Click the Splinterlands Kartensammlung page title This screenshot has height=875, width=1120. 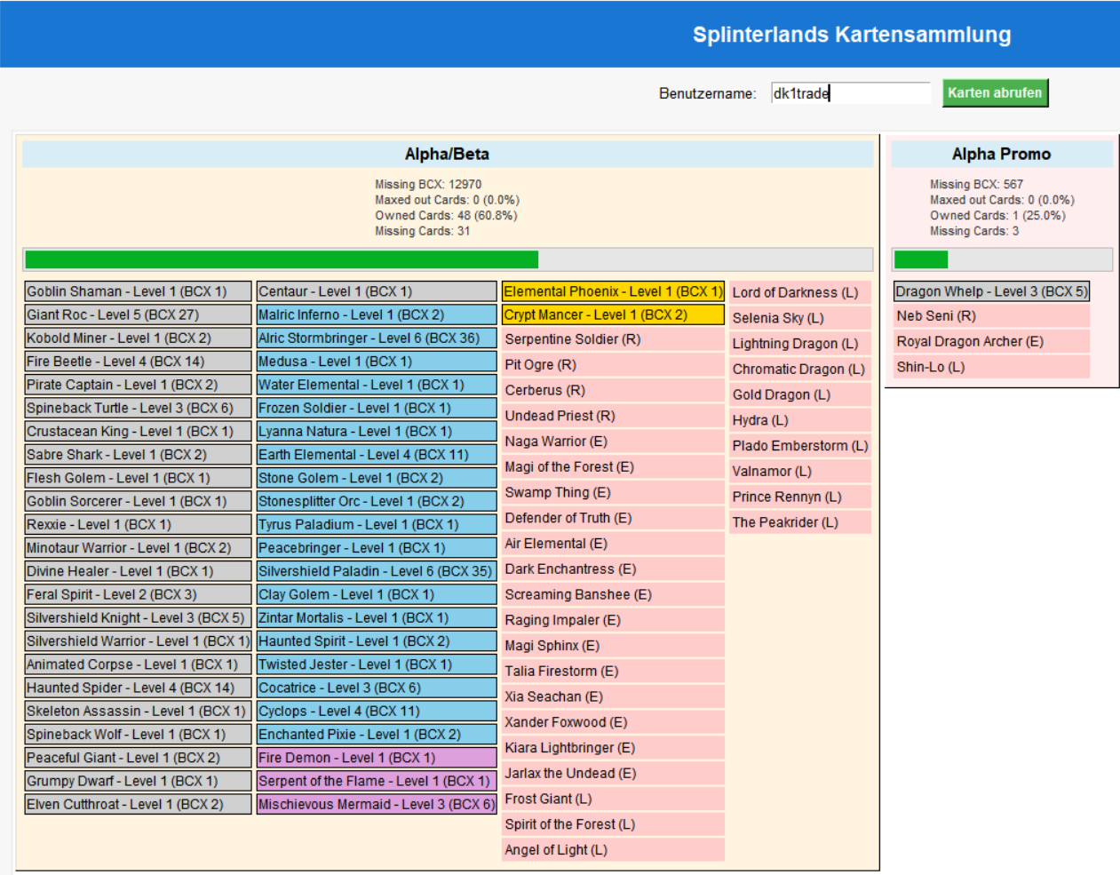tap(851, 35)
